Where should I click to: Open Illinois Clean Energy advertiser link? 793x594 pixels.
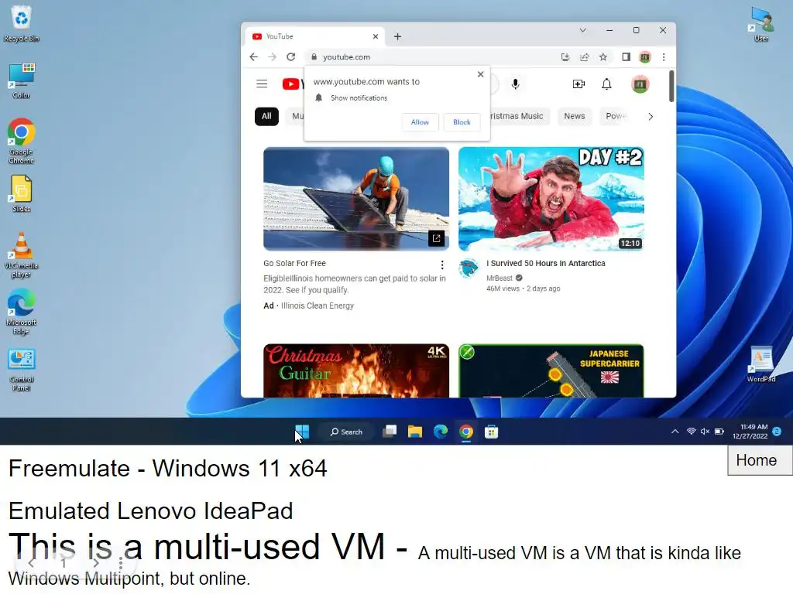coord(318,306)
